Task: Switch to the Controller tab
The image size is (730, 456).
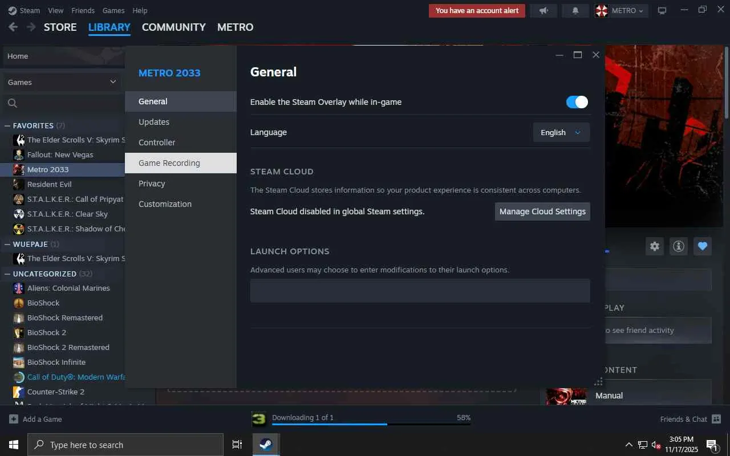Action: 181,142
